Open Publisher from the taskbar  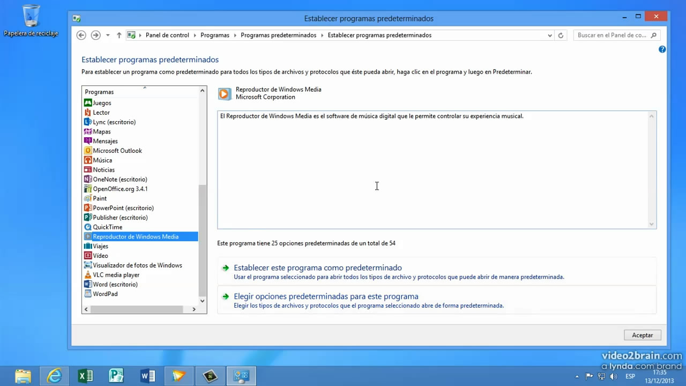pyautogui.click(x=116, y=376)
